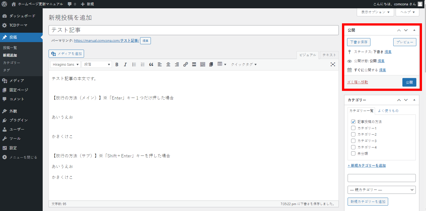Apply italic formatting
This screenshot has height=211, width=426.
[125, 65]
